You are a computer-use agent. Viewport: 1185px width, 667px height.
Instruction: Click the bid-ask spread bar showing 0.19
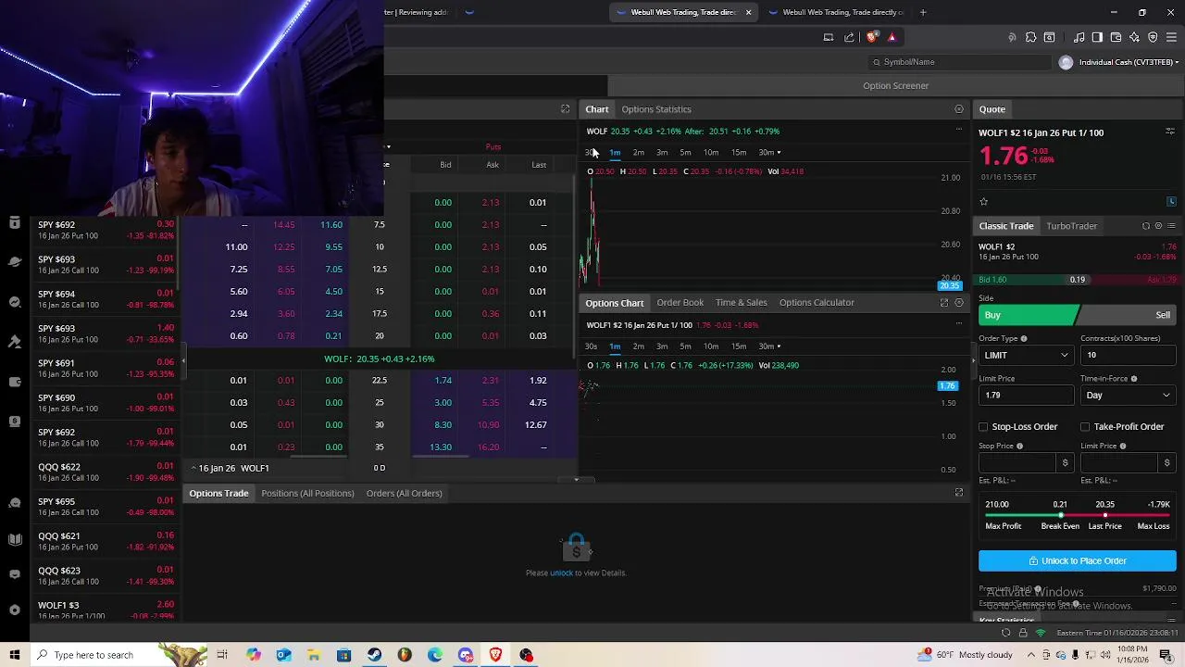(1078, 279)
